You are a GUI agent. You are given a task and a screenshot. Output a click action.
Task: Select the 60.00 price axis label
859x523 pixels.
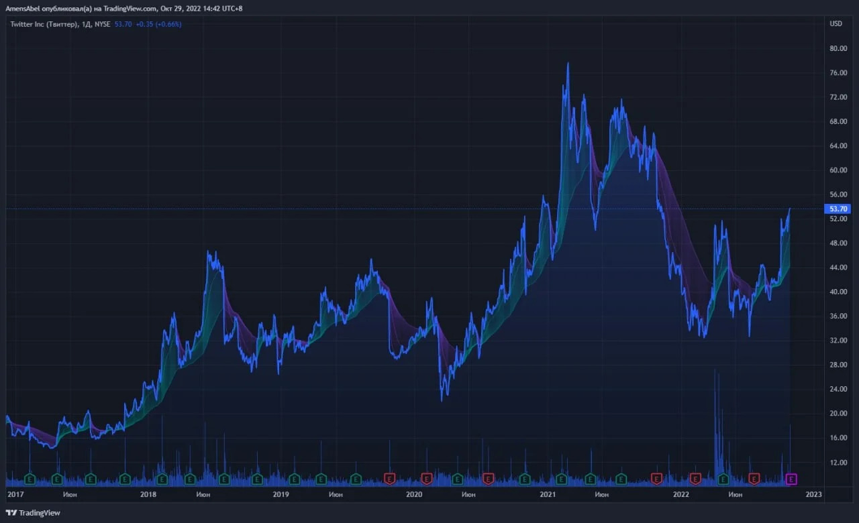pyautogui.click(x=838, y=170)
